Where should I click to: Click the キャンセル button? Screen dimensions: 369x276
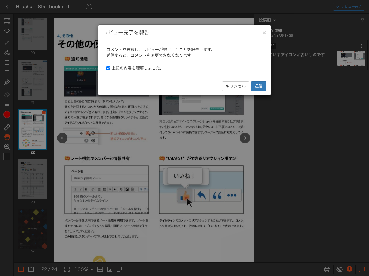236,86
